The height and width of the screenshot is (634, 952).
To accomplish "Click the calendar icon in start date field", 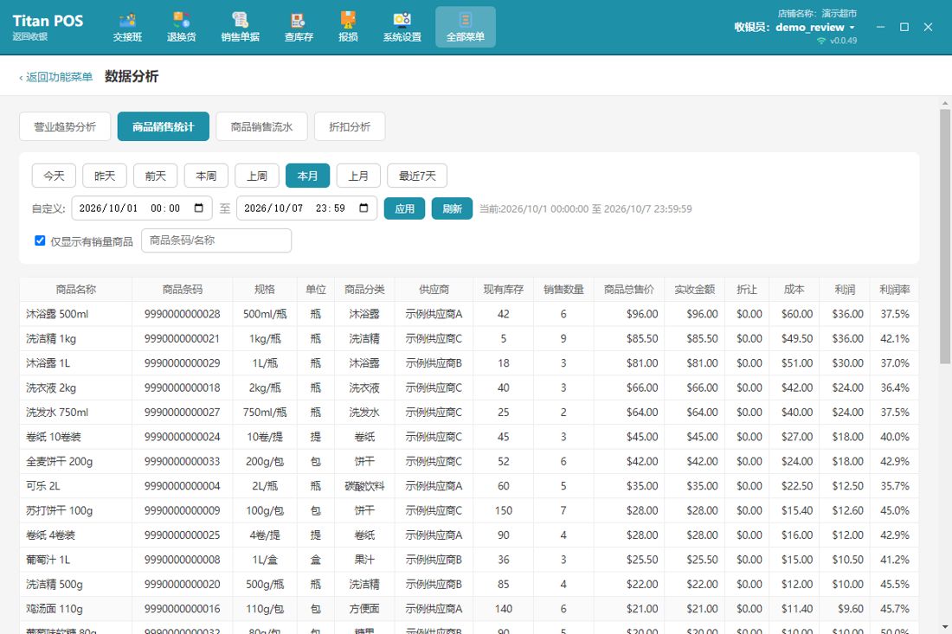I will [198, 208].
